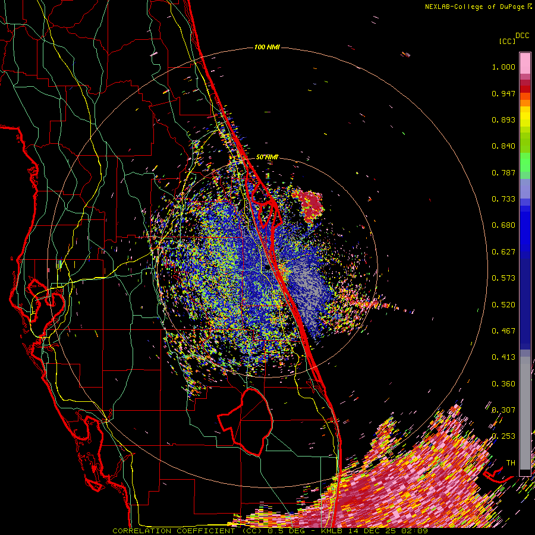Click the 0.360 scale value
This screenshot has height=535, width=535.
point(503,384)
